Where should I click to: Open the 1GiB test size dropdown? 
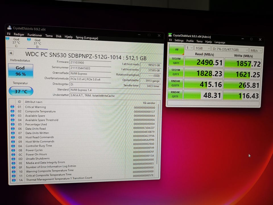click(x=202, y=48)
